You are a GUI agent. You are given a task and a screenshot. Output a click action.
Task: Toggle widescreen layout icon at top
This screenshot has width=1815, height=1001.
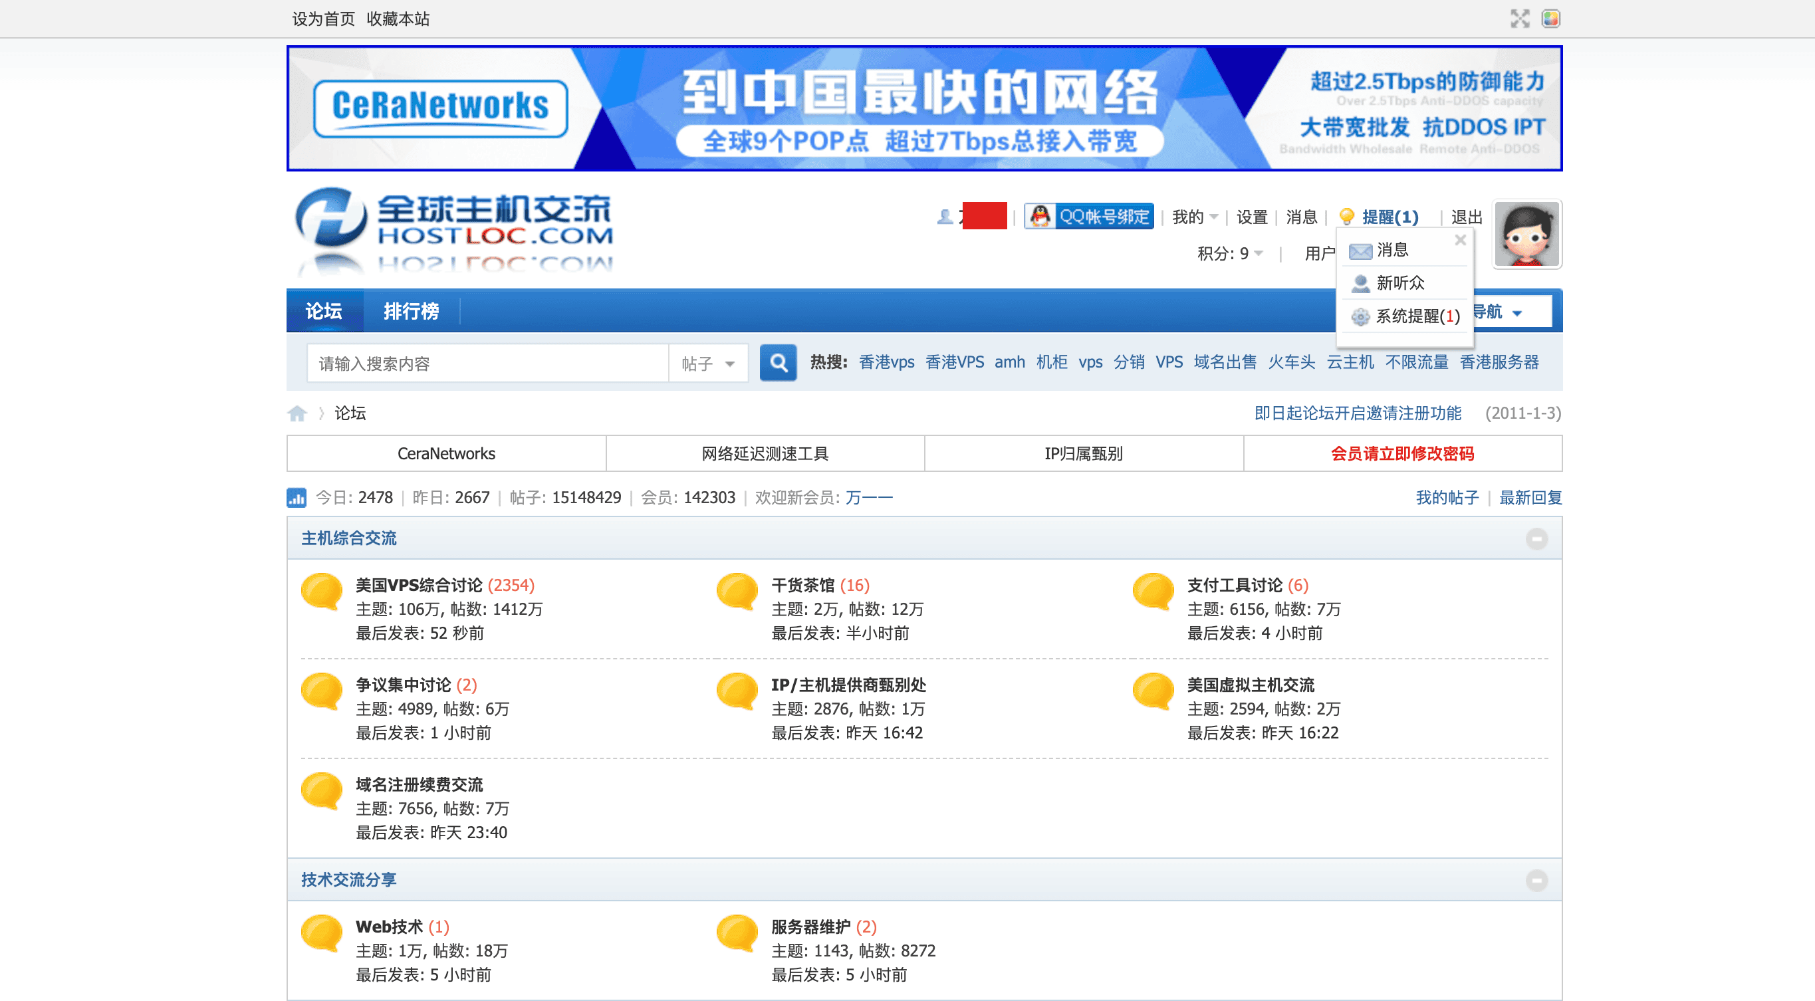(1520, 19)
